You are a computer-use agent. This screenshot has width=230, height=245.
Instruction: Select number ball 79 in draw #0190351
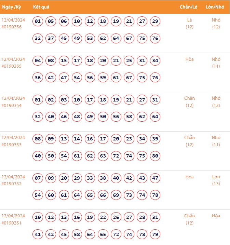pos(155,234)
